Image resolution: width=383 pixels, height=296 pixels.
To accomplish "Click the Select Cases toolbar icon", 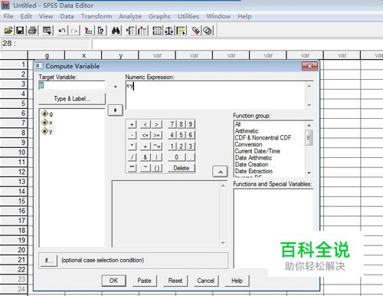I will pyautogui.click(x=181, y=31).
